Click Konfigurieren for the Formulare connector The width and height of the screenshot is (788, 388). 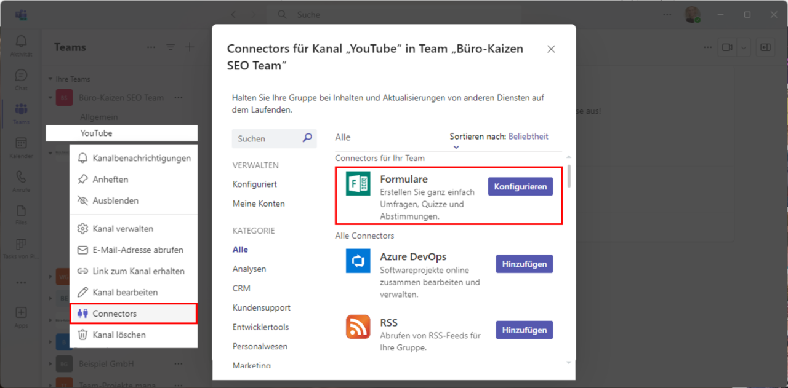point(520,186)
